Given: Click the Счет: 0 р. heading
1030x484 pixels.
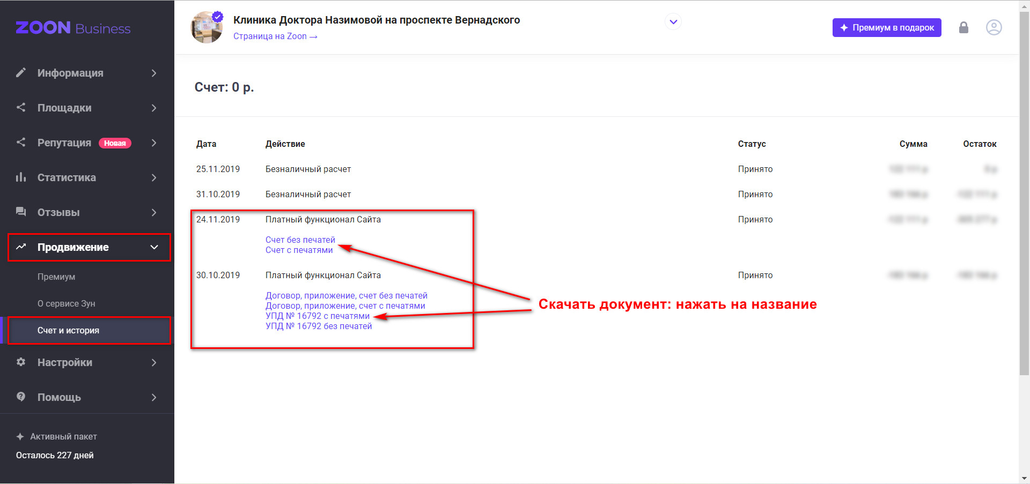Looking at the screenshot, I should click(x=224, y=87).
